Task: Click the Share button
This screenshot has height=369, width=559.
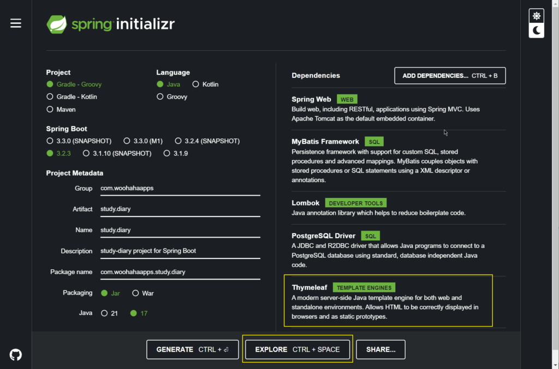Action: pos(380,349)
